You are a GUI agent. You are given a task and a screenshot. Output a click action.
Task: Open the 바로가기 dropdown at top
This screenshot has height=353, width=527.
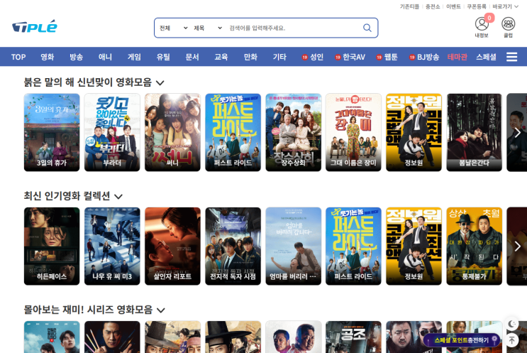click(x=505, y=6)
